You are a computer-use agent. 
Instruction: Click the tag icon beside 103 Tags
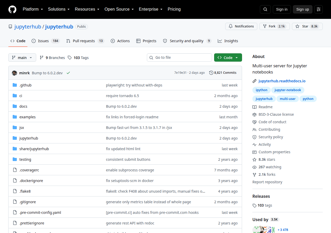(x=70, y=58)
